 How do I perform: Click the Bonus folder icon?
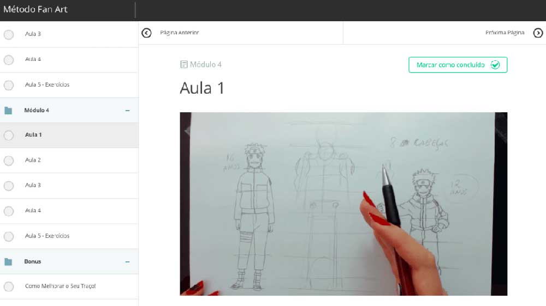point(8,261)
